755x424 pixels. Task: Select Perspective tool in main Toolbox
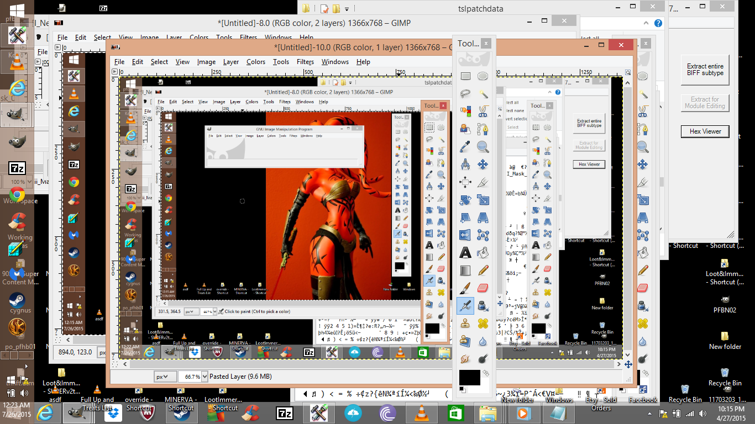tap(483, 218)
